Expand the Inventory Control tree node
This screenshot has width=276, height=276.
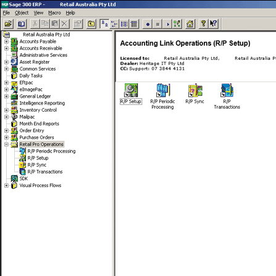[x=6, y=110]
